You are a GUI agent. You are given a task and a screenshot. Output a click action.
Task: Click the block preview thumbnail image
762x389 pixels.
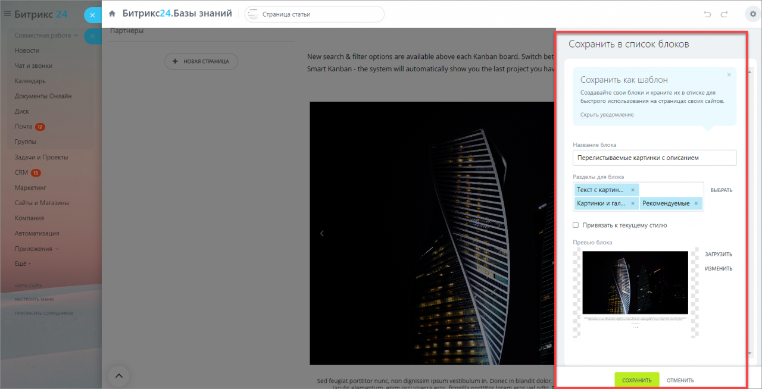[635, 292]
